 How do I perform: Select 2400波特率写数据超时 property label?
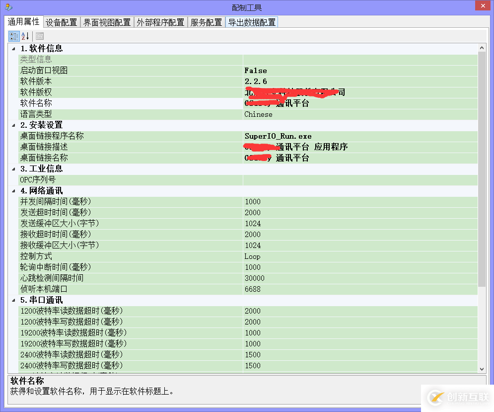click(71, 366)
